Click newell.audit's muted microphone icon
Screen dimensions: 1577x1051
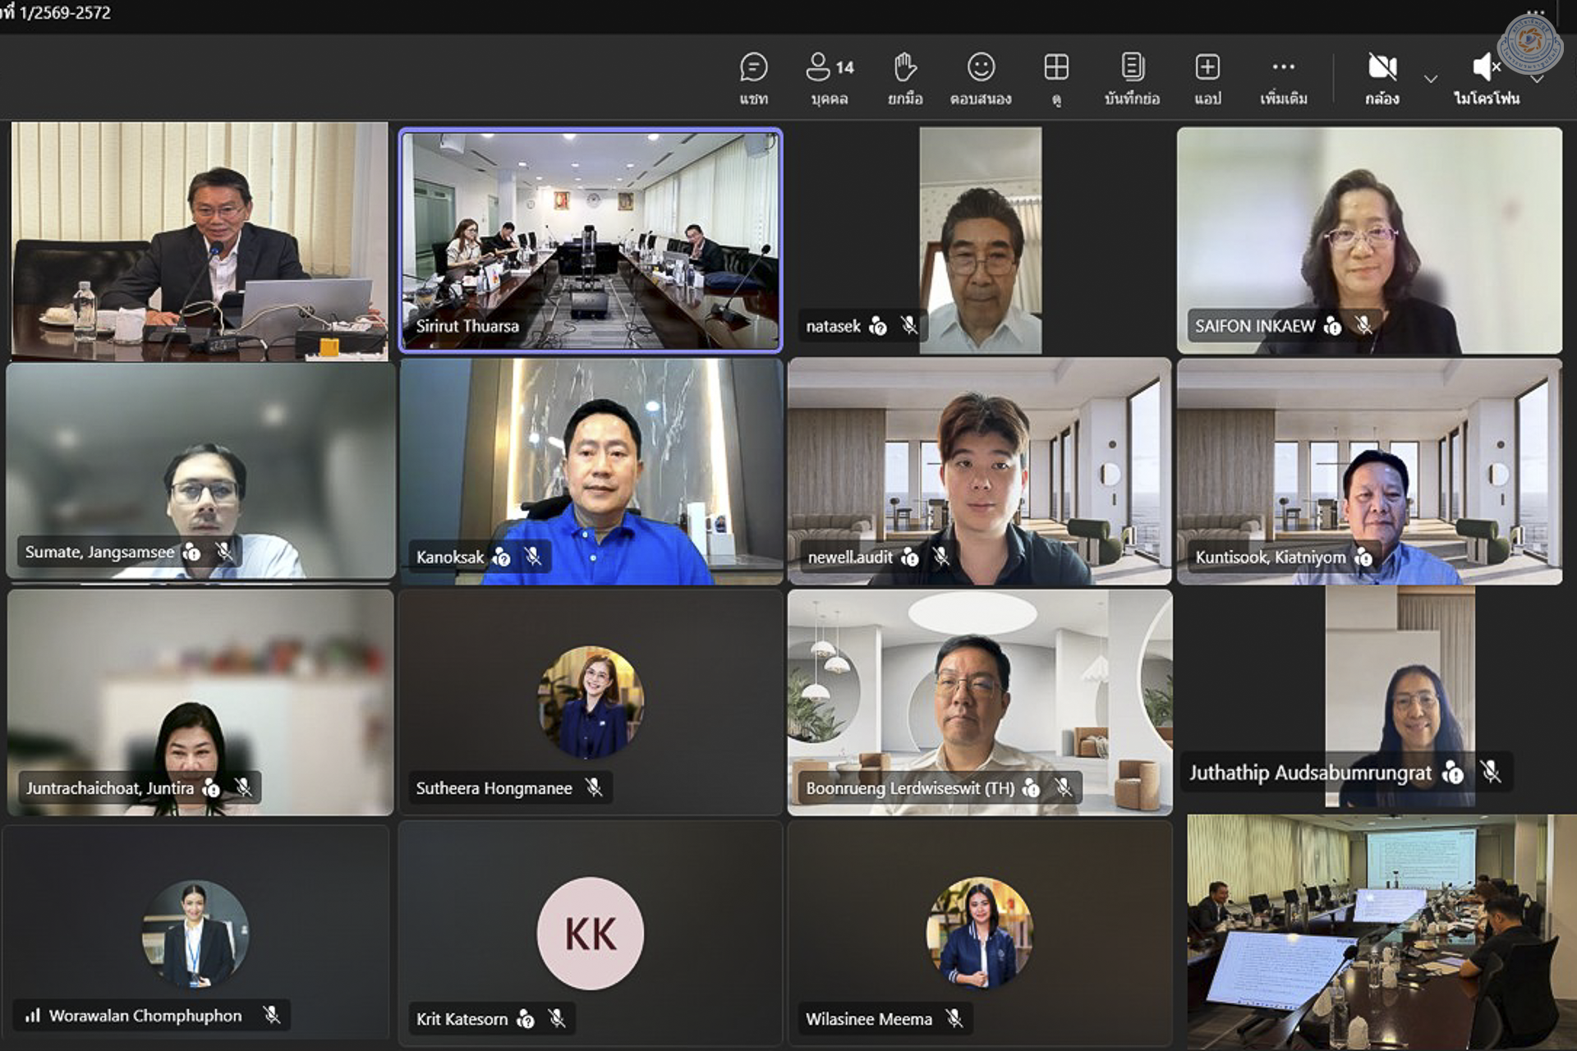(x=941, y=557)
